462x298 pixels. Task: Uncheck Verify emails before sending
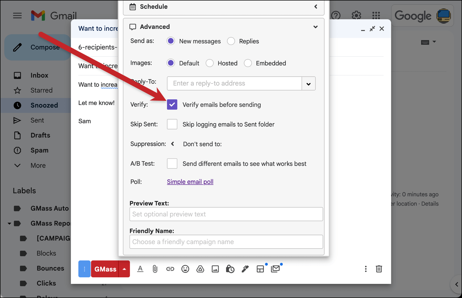(172, 104)
